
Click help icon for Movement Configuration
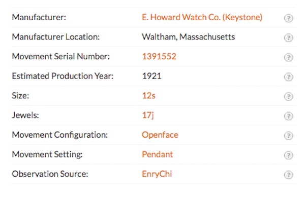288,136
